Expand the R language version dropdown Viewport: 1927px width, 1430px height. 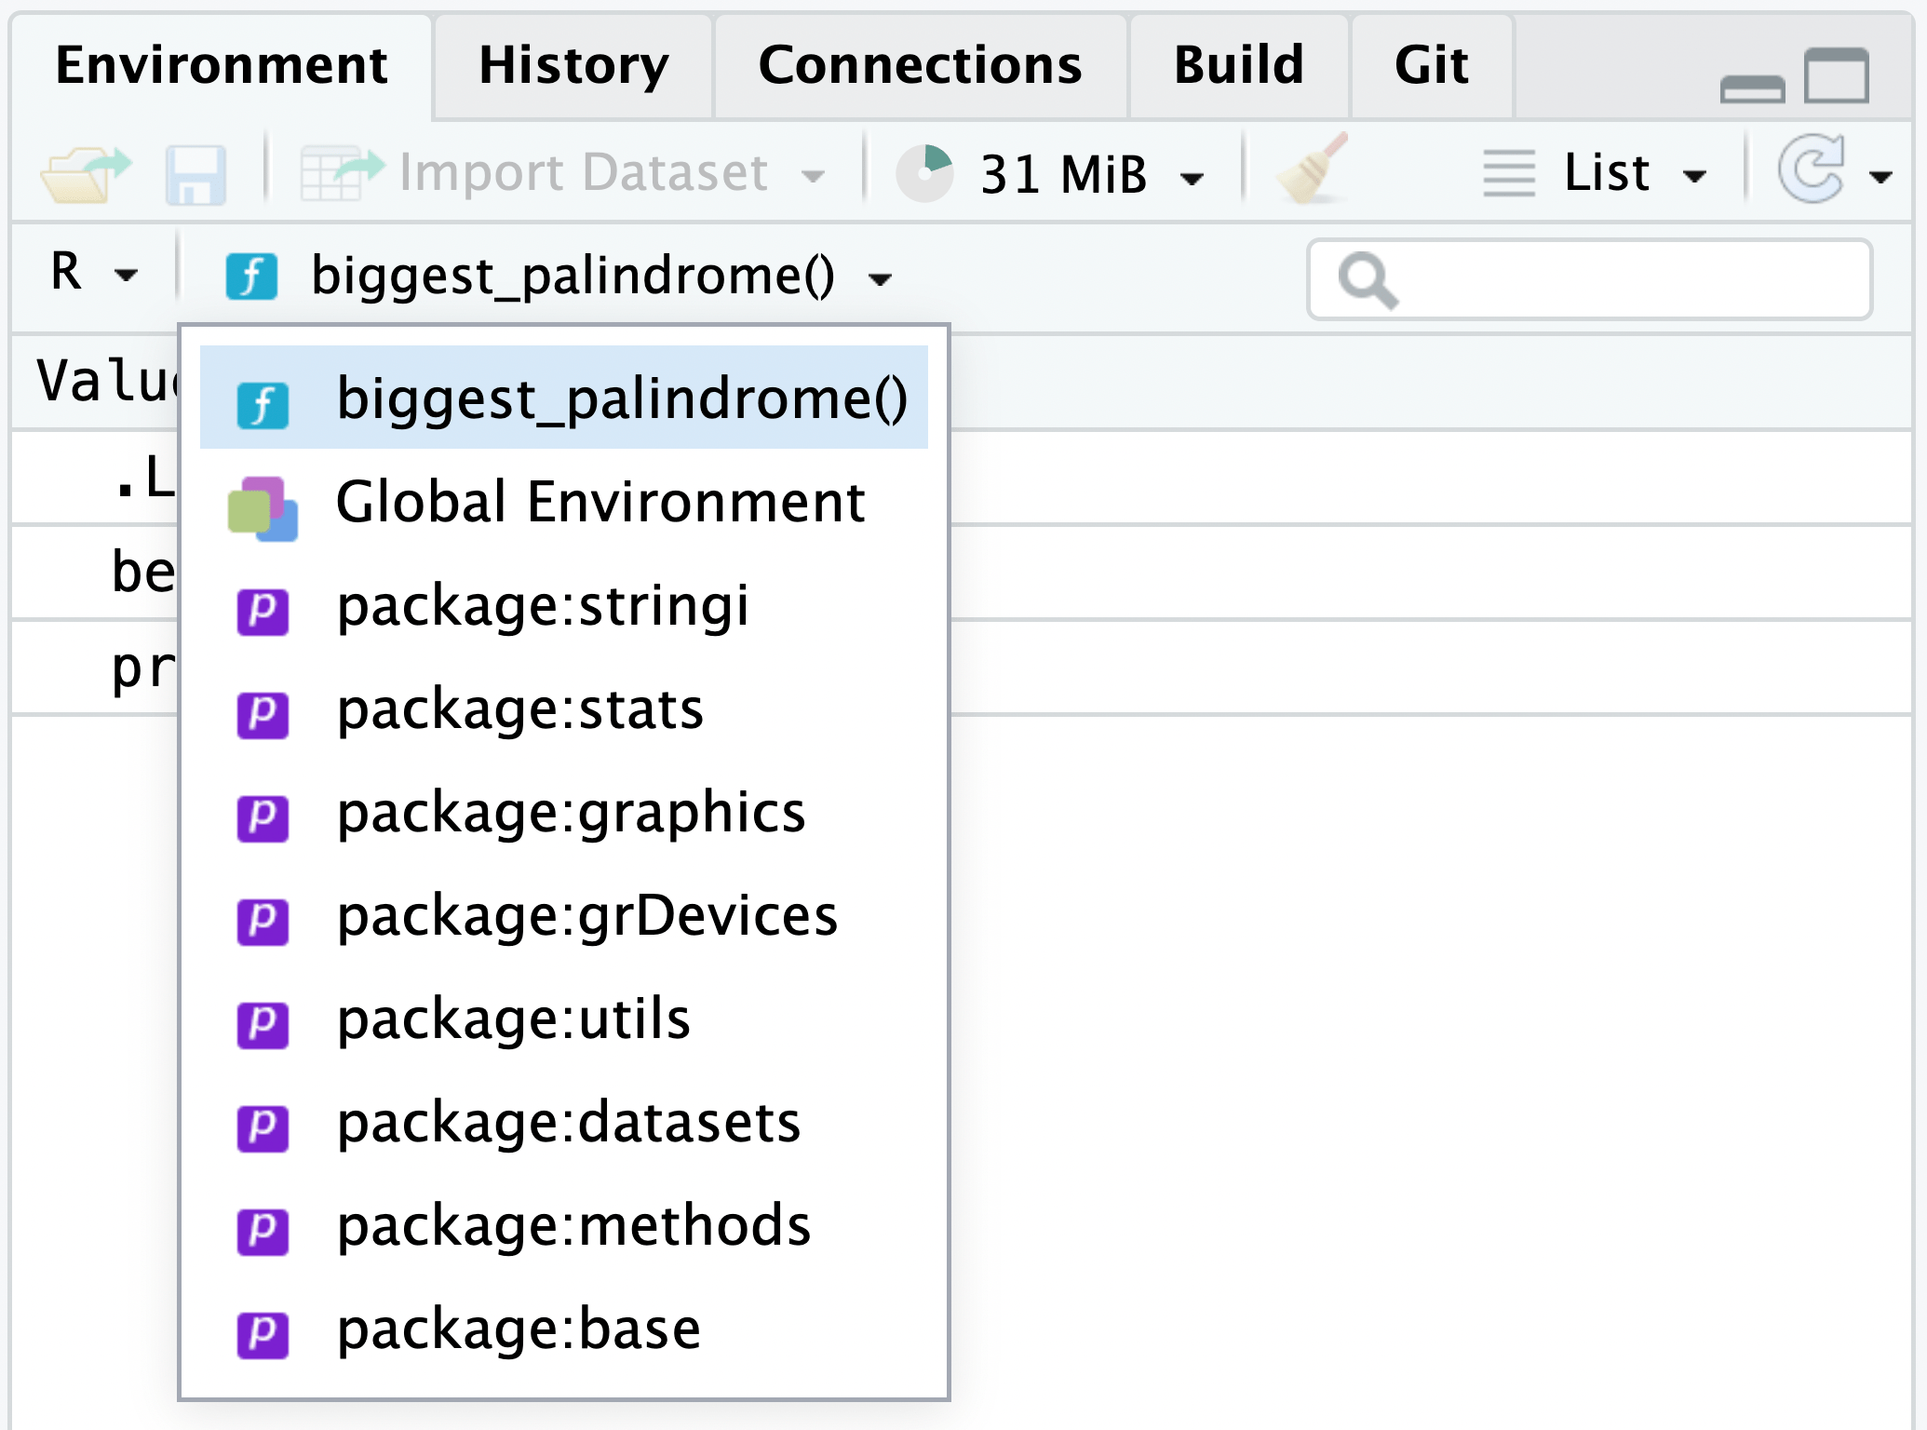point(93,275)
